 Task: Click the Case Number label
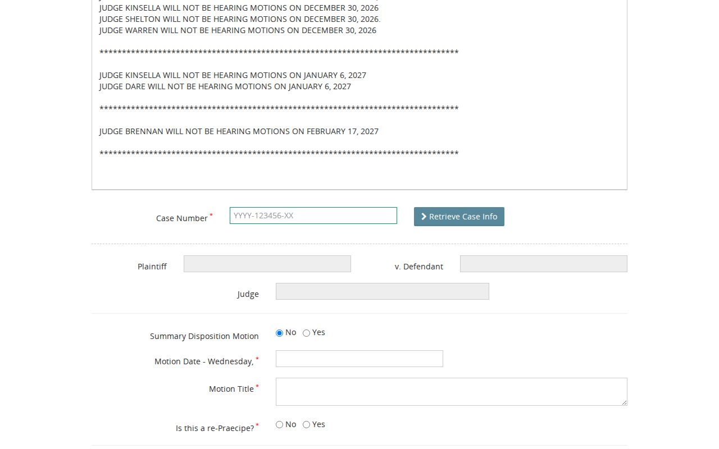(182, 218)
